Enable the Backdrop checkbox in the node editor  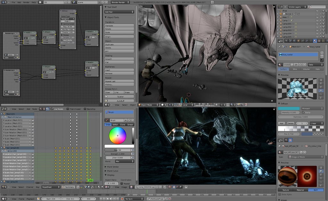click(x=85, y=109)
